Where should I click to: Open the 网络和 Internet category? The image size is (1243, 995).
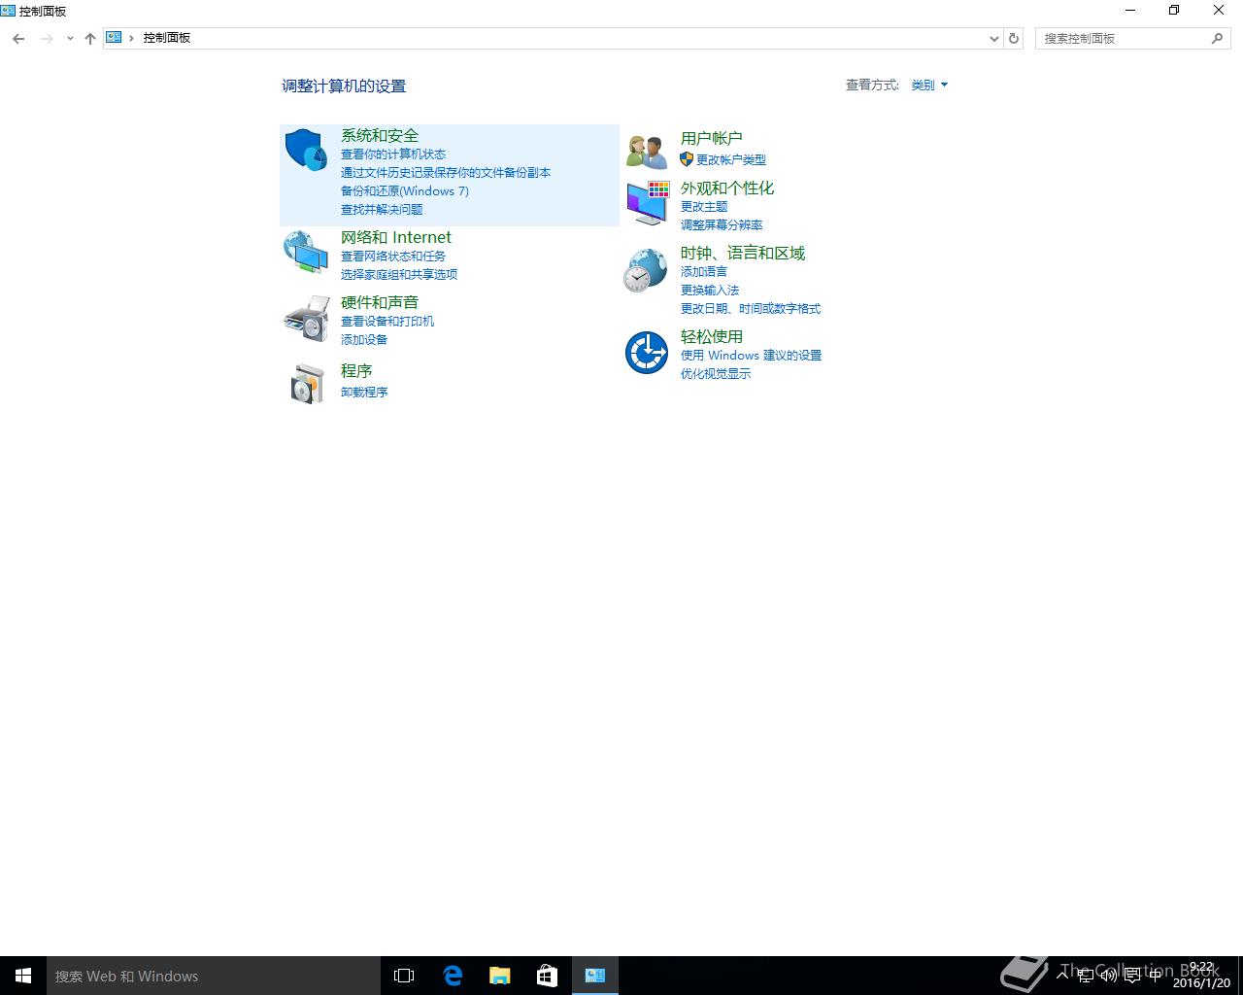pos(396,237)
